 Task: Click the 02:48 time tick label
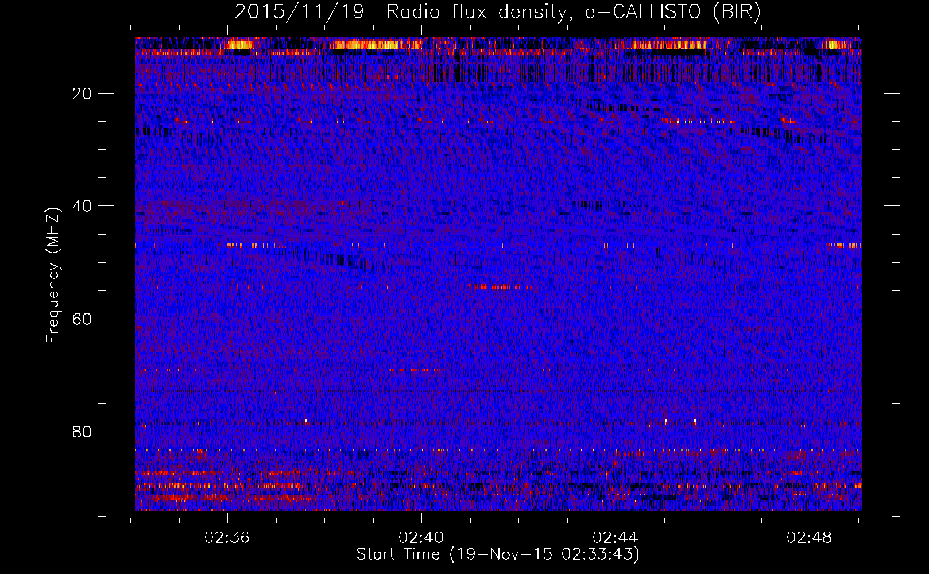click(810, 538)
